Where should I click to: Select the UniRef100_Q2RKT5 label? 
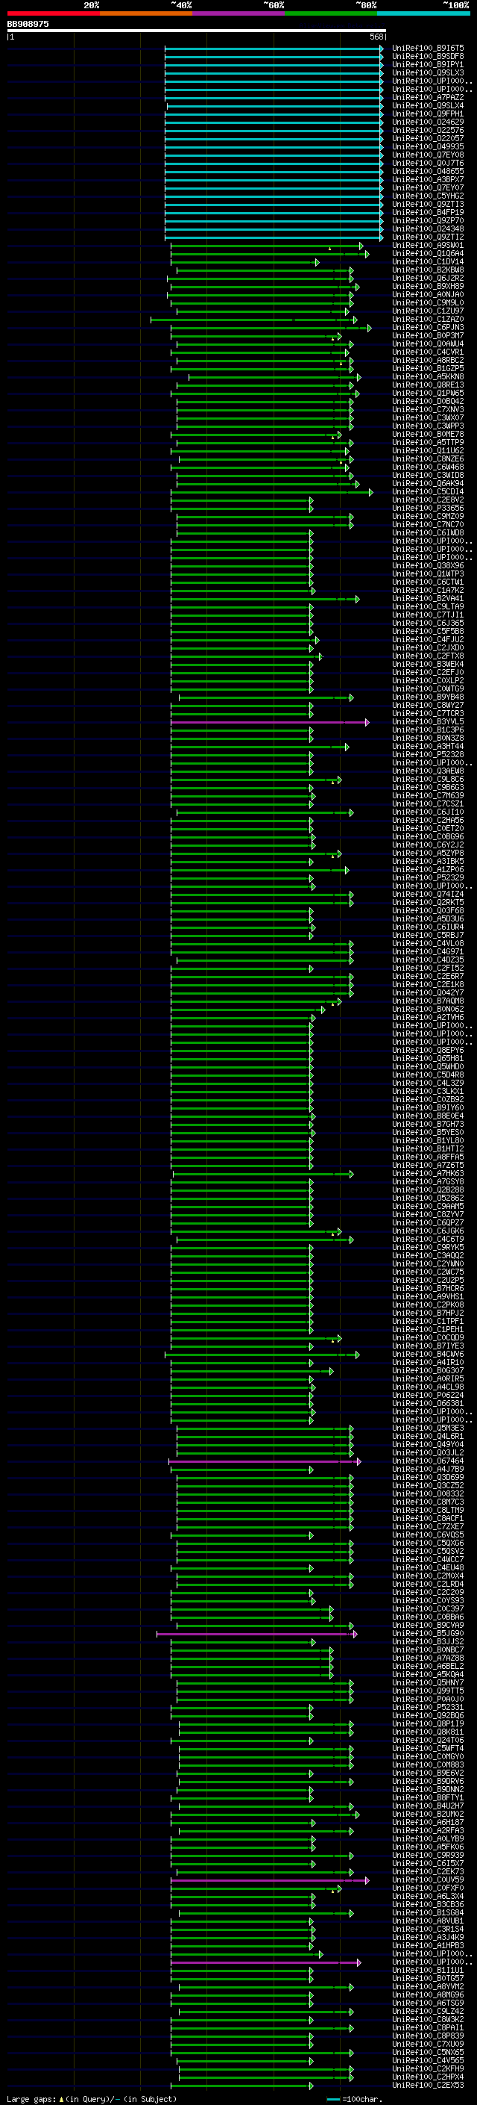point(428,902)
